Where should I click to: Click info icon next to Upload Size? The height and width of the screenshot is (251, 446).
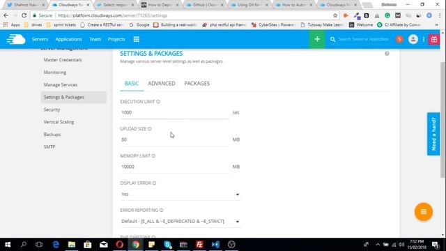[150, 128]
